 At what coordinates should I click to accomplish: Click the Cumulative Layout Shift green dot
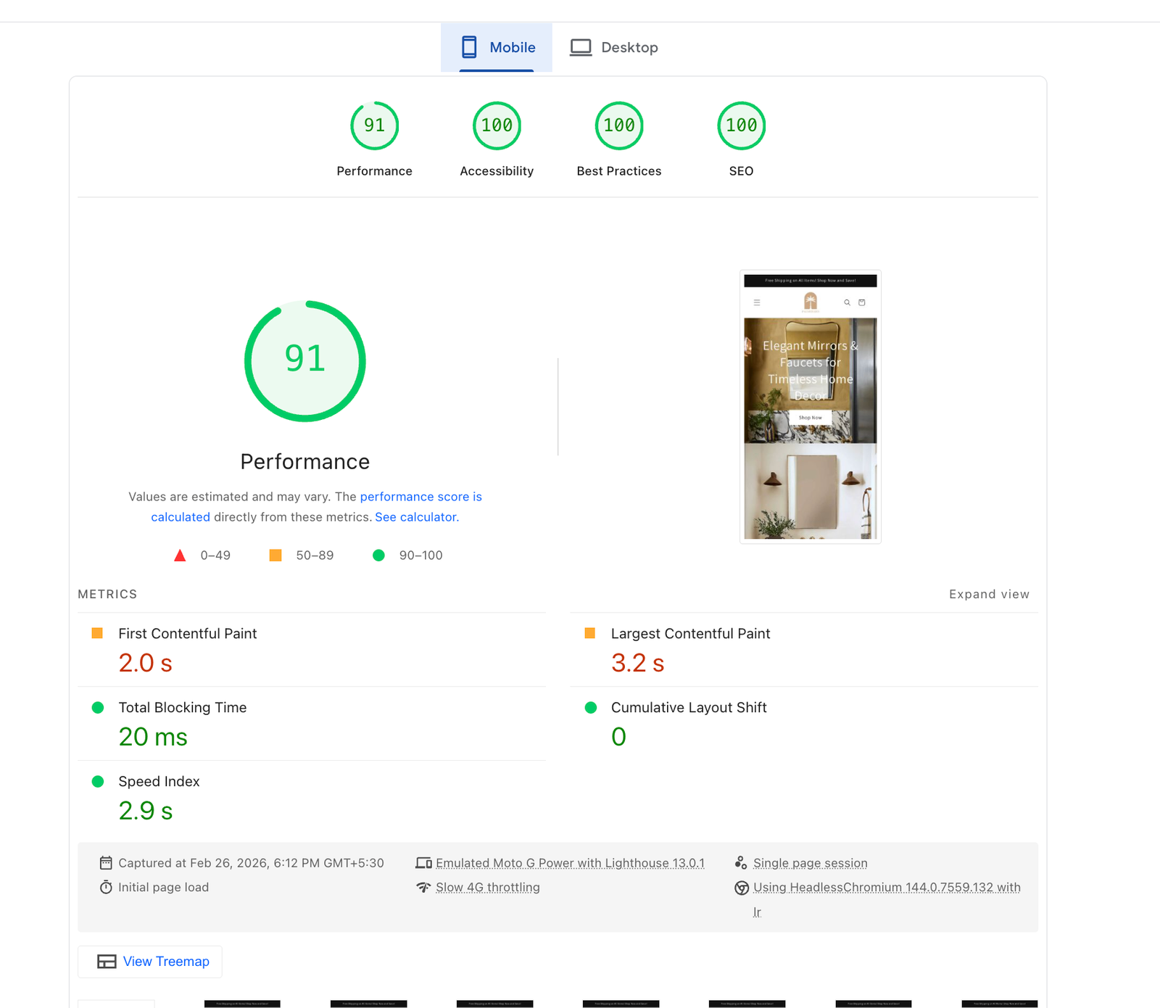point(591,708)
